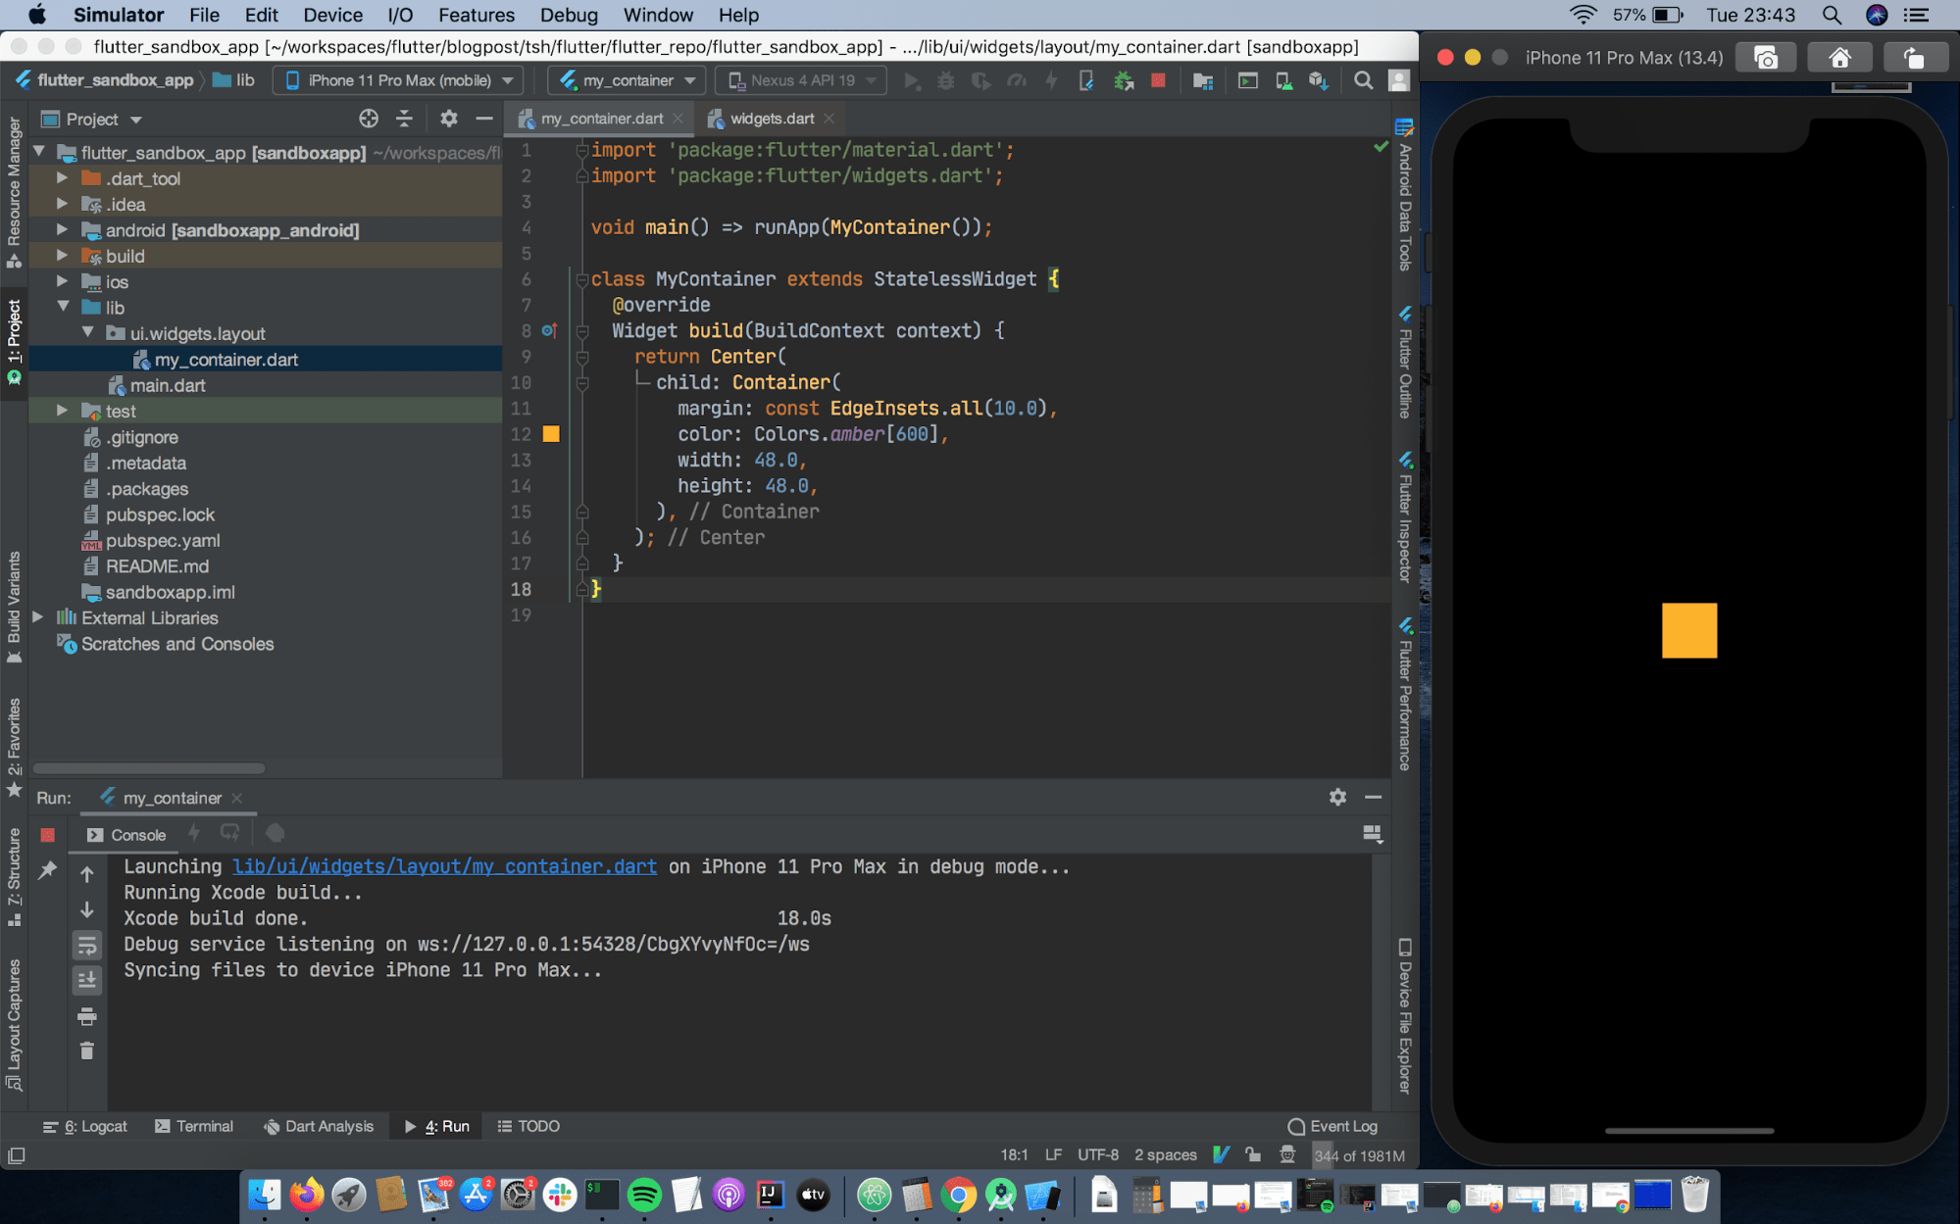Click the Console tab in Run panel

(136, 833)
